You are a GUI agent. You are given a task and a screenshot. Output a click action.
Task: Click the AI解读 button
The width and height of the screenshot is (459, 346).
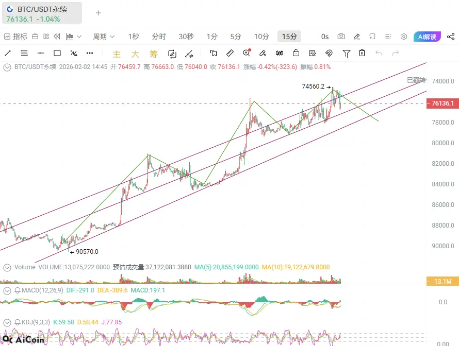pyautogui.click(x=427, y=37)
